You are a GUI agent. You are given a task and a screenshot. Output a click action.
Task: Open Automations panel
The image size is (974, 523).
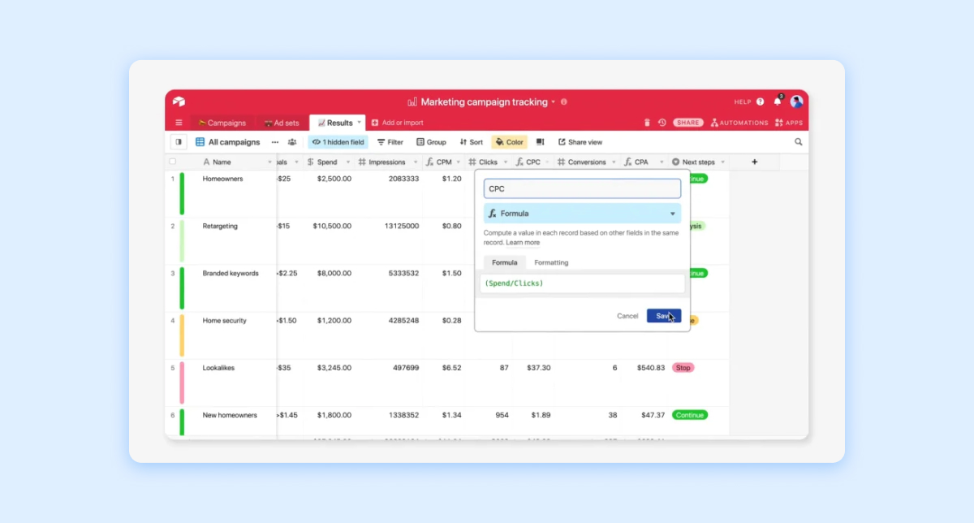(739, 123)
